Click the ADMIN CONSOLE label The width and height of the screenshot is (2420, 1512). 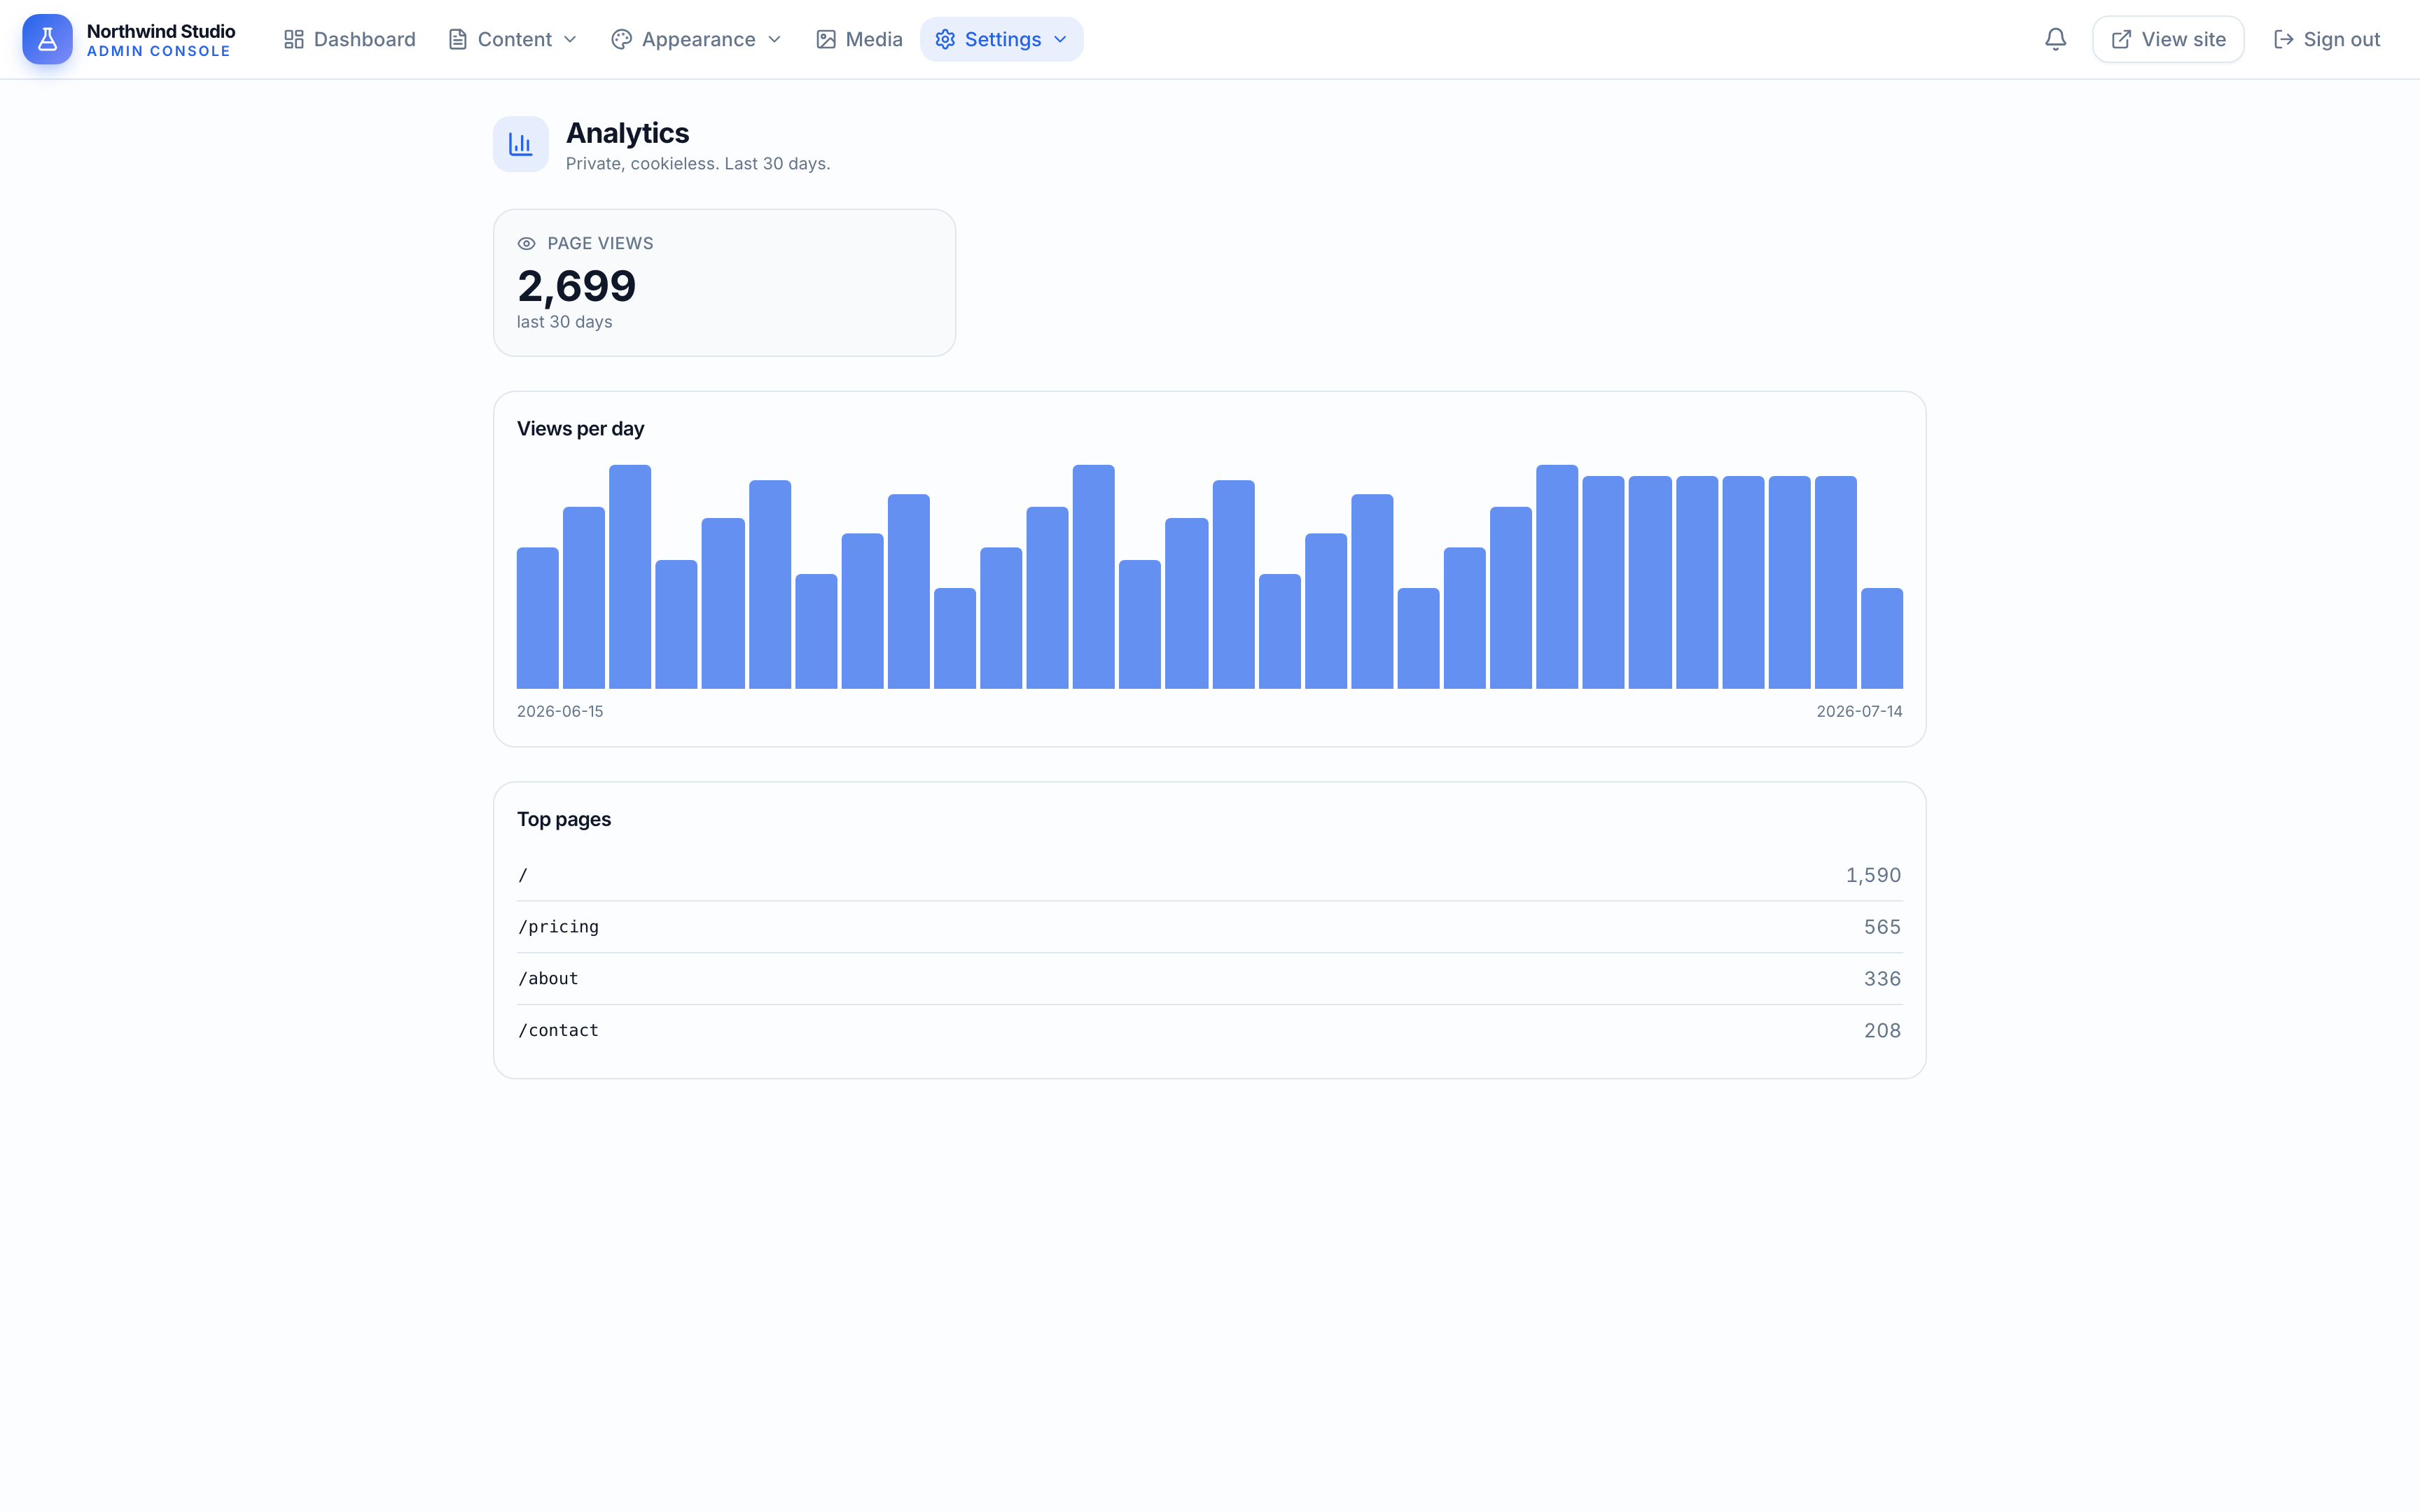click(159, 51)
